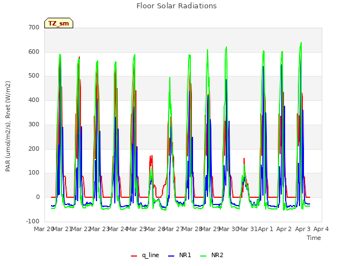Click the Apr 4 x-axis date label
The image size is (355, 266).
pyautogui.click(x=321, y=229)
